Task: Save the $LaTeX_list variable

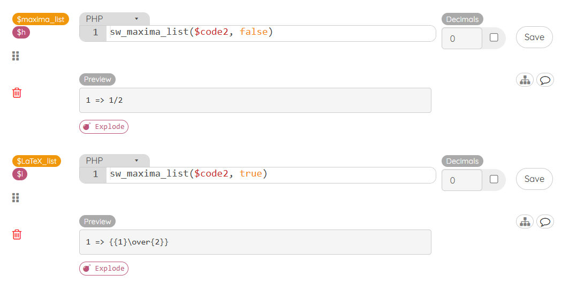Action: tap(534, 179)
